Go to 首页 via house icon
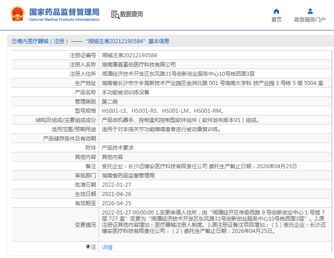This screenshot has height=258, width=334. click(276, 11)
